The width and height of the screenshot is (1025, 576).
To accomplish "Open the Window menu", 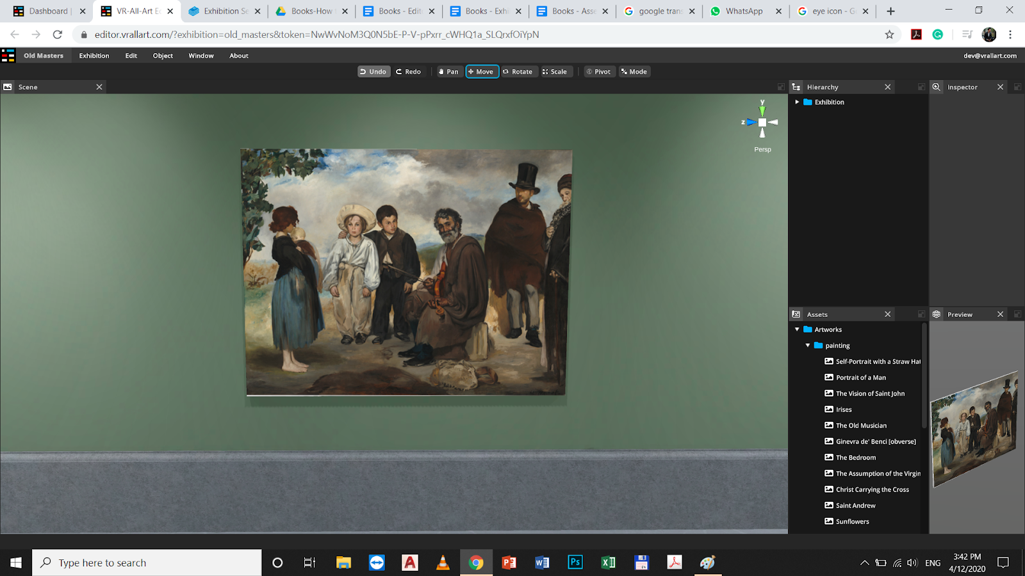I will [201, 56].
